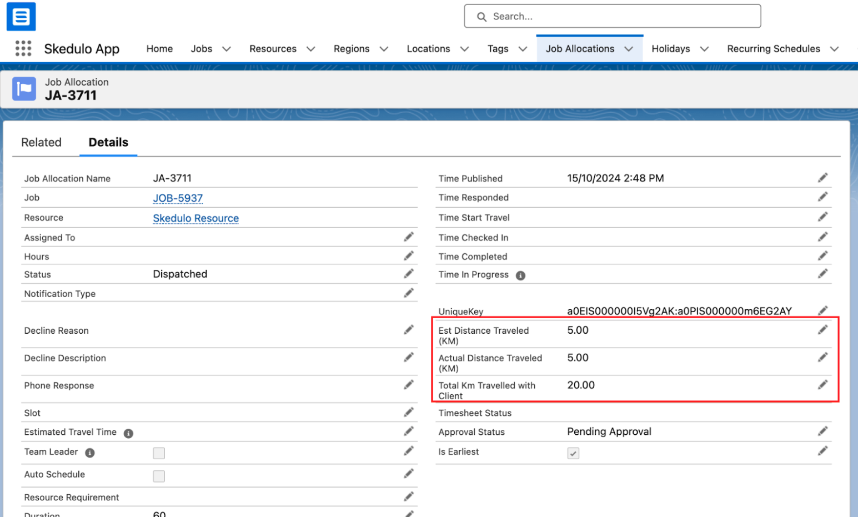Expand the Tags nav dropdown chevron
This screenshot has width=858, height=517.
(523, 49)
